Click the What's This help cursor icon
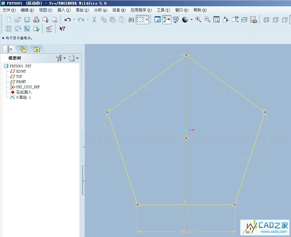Screen dimensions: 291x237 coord(62,29)
